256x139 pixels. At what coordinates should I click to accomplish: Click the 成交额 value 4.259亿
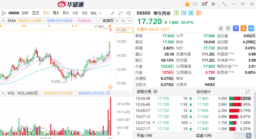pos(249,42)
